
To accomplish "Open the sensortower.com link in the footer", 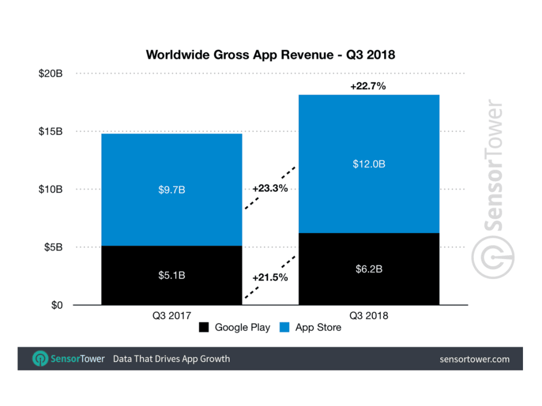I will (474, 359).
